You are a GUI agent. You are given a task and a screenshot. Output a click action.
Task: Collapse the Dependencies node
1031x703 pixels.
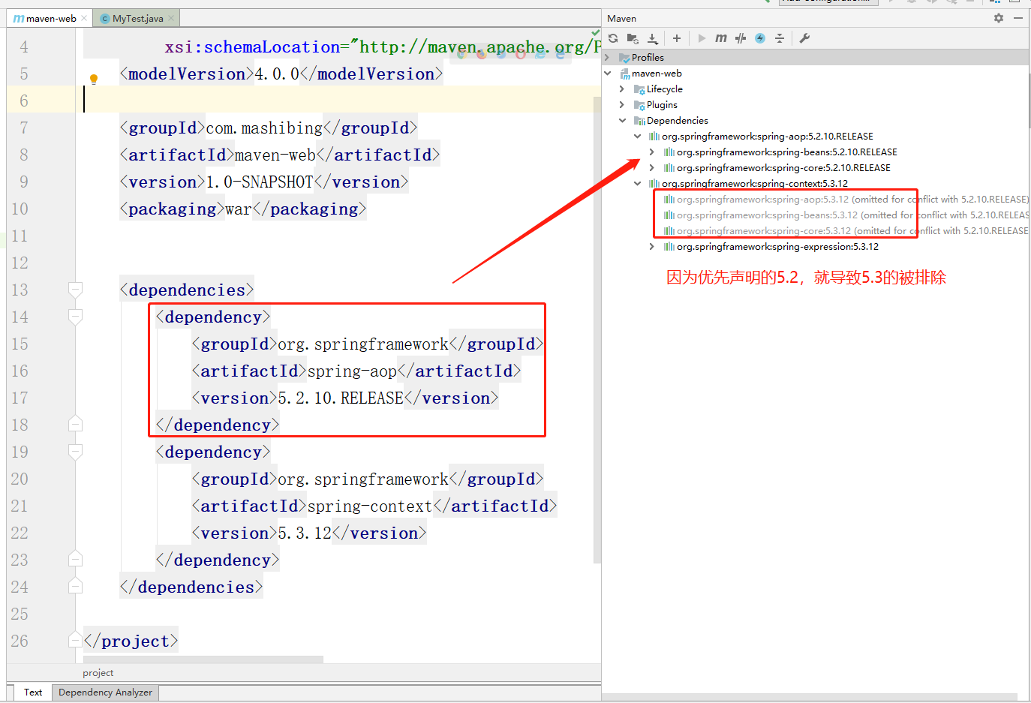(622, 121)
